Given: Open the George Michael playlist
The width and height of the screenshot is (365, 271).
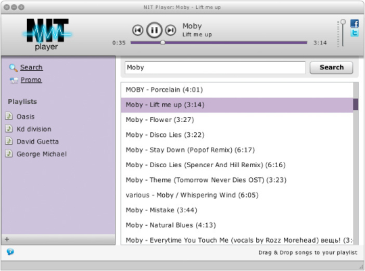Looking at the screenshot, I should click(x=41, y=154).
